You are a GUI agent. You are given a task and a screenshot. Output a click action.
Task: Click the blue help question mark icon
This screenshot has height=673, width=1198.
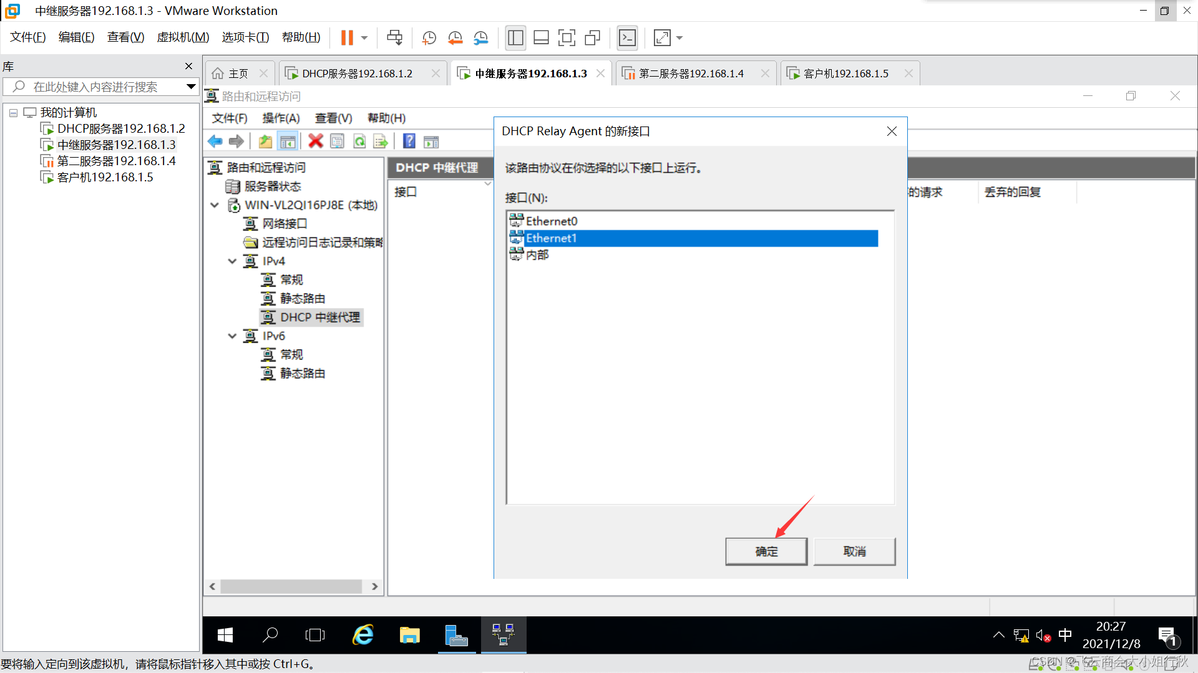click(409, 141)
